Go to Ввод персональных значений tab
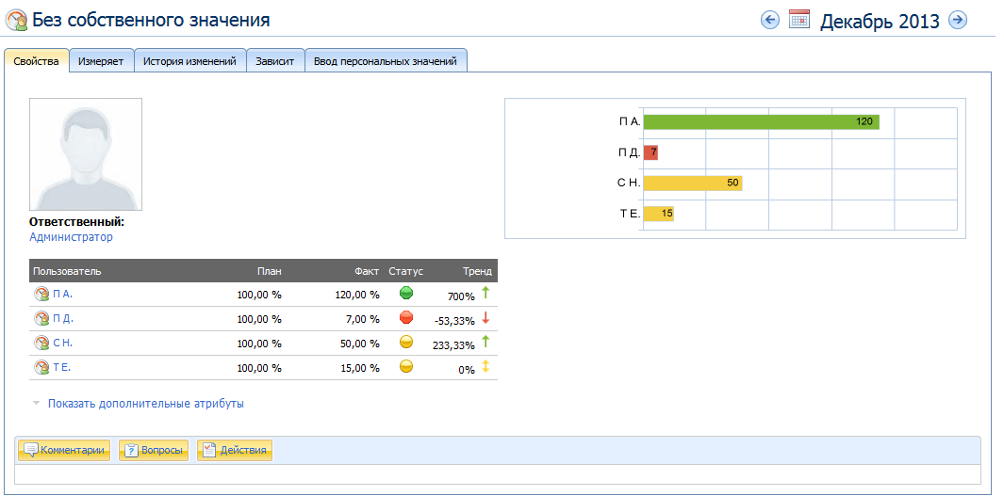This screenshot has width=1004, height=496. (x=386, y=61)
